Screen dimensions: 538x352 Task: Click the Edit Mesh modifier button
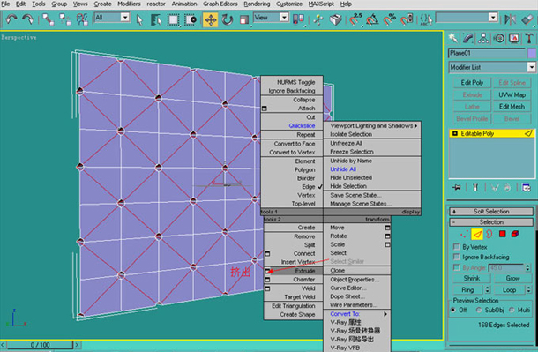coord(512,107)
